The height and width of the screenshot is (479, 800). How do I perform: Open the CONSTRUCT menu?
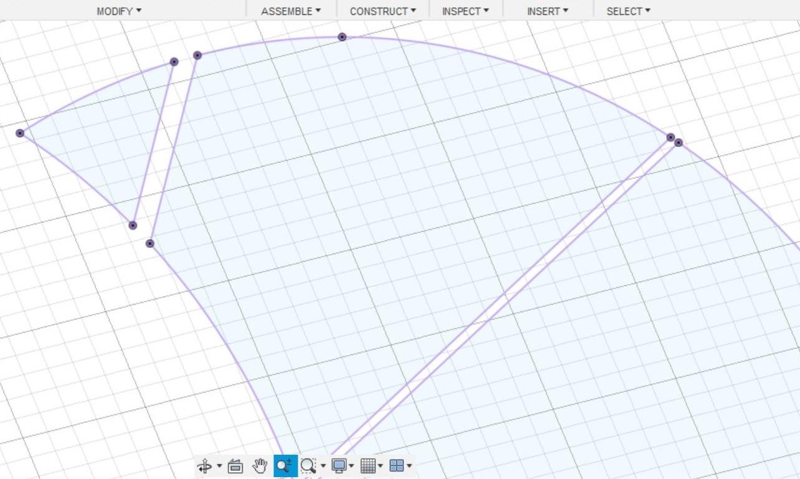[383, 11]
